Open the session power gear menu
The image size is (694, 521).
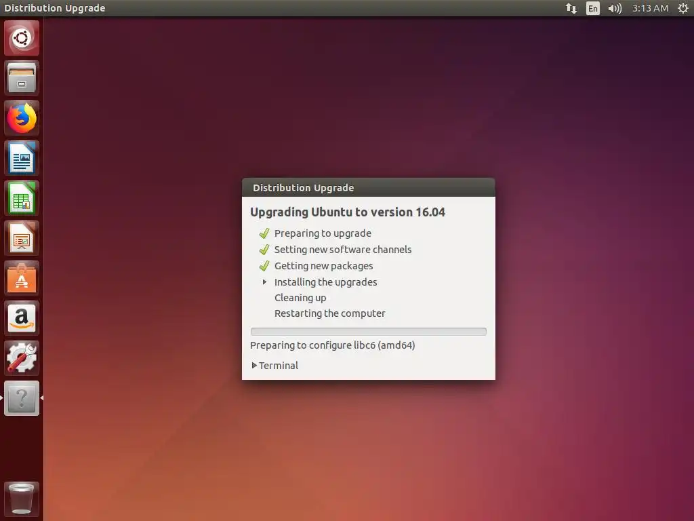683,8
